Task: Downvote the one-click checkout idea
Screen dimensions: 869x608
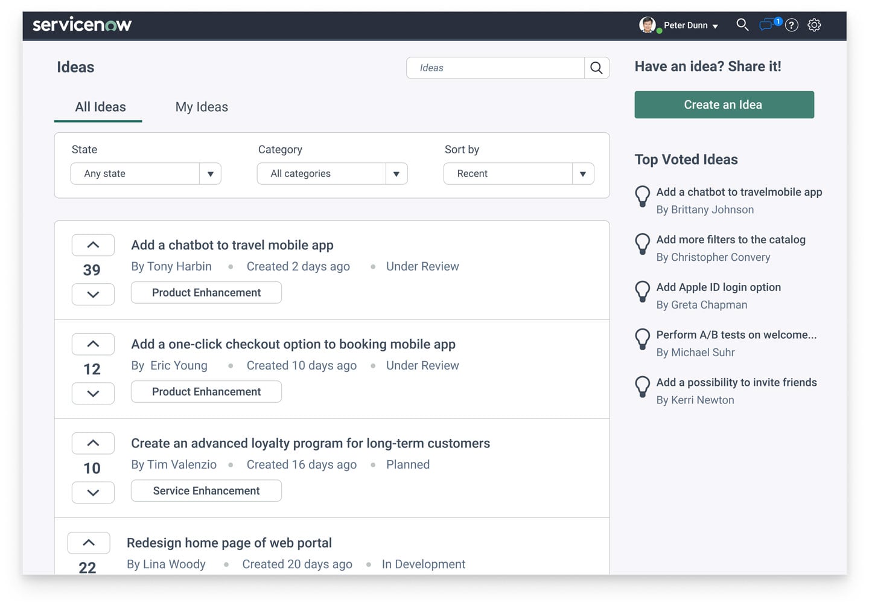Action: 93,394
